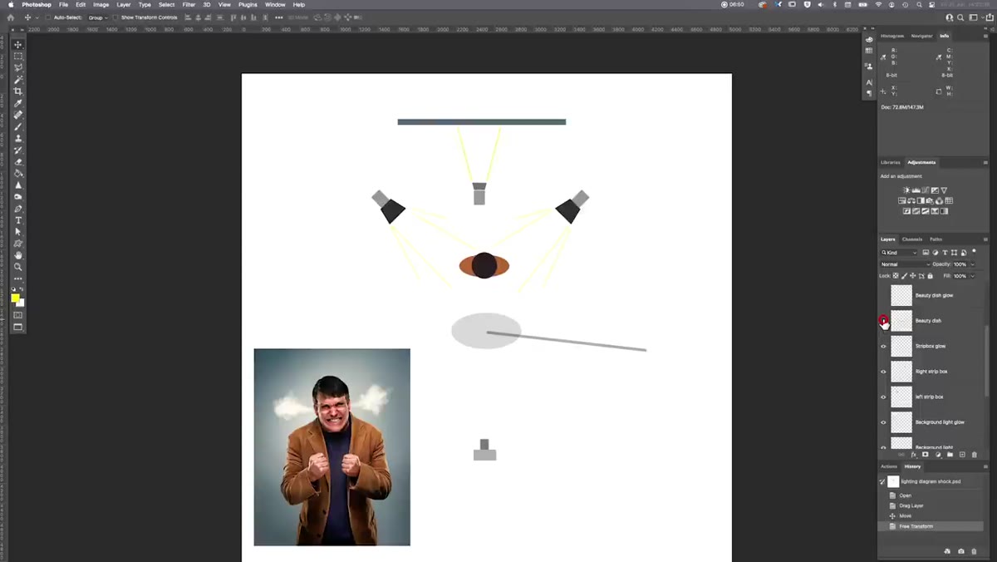Open the Filter menu
The image size is (997, 562).
coord(189,5)
